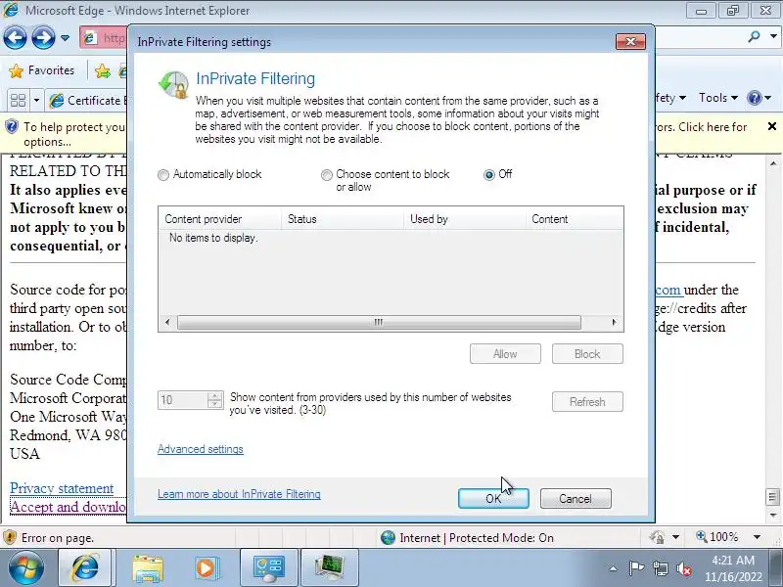Open the recent pages dropdown arrow
Viewport: 783px width, 587px height.
pyautogui.click(x=65, y=37)
